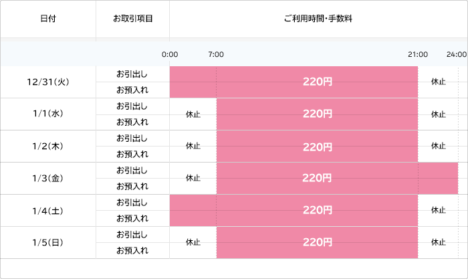
Task: Click the 220円 fee bar for 12/31(火)
Action: pyautogui.click(x=317, y=82)
